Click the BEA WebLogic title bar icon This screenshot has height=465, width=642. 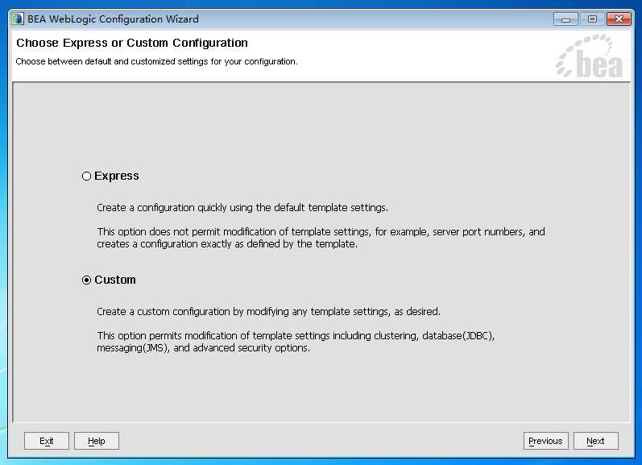pyautogui.click(x=18, y=19)
